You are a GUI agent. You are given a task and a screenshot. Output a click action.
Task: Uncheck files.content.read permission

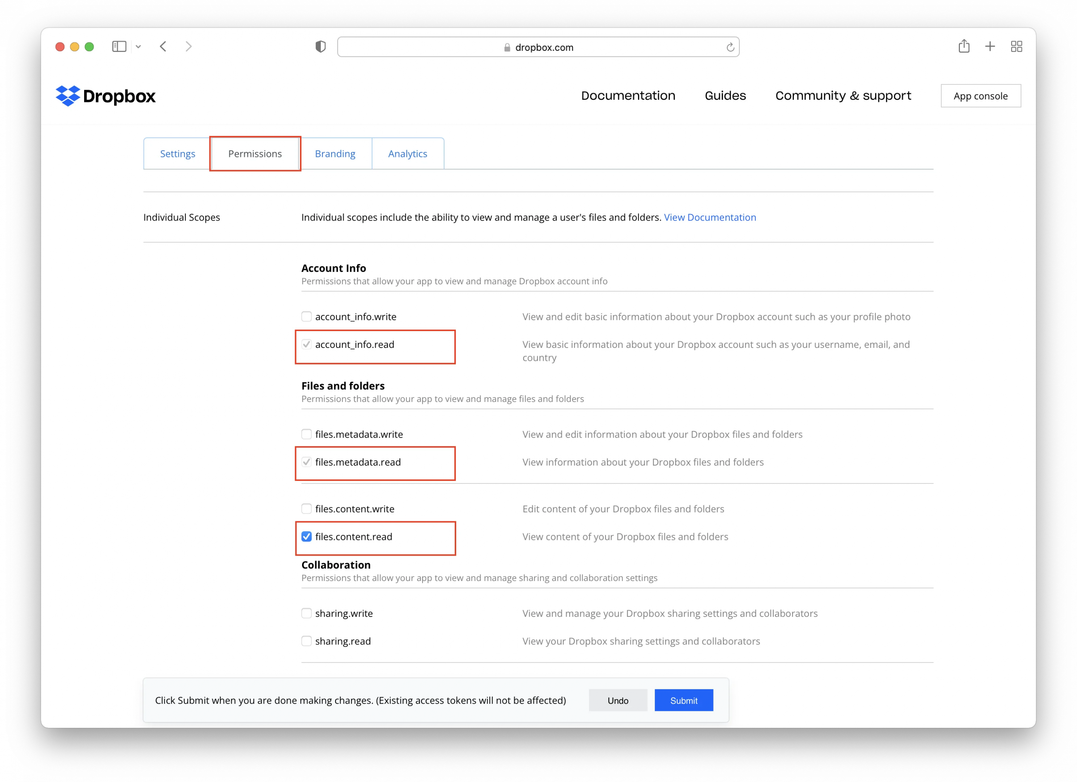[307, 537]
